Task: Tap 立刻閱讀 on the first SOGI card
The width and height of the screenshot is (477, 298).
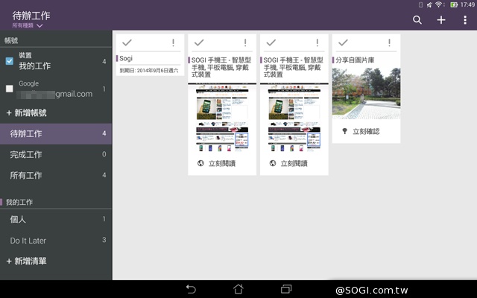Action: 222,164
